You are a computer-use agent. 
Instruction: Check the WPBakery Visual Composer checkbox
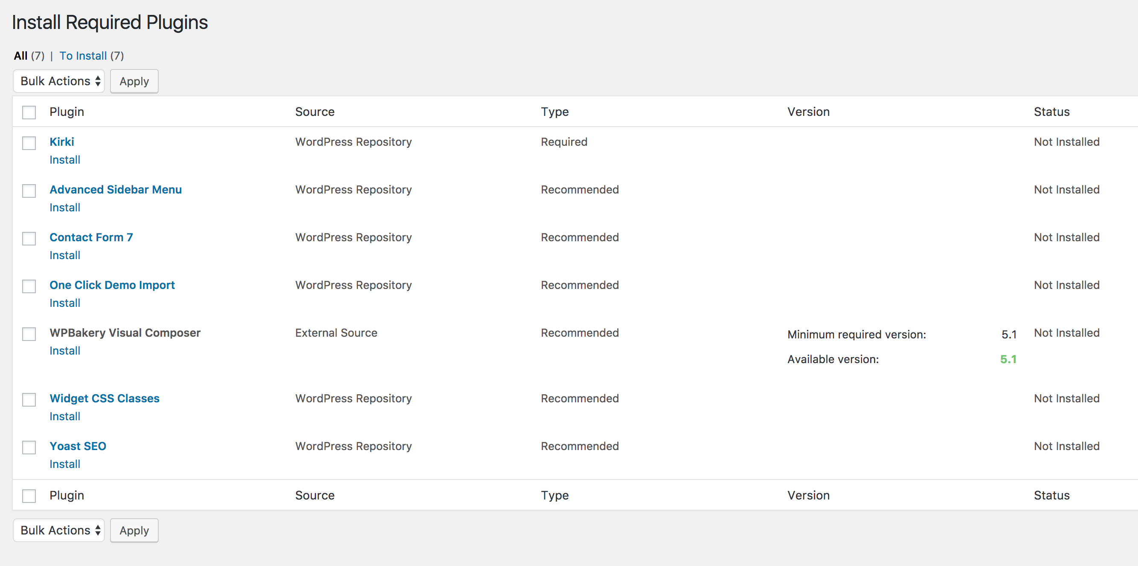pos(29,334)
